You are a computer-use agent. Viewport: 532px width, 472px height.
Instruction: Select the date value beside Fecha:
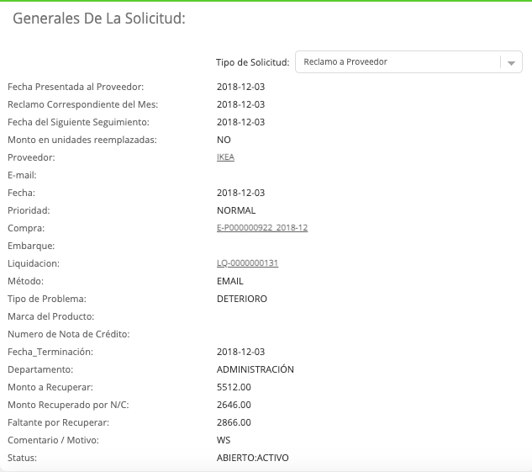241,193
